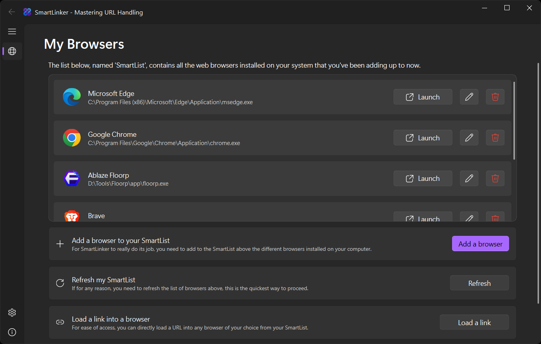The image size is (541, 344).
Task: Select the Google Chrome name text
Action: (112, 134)
